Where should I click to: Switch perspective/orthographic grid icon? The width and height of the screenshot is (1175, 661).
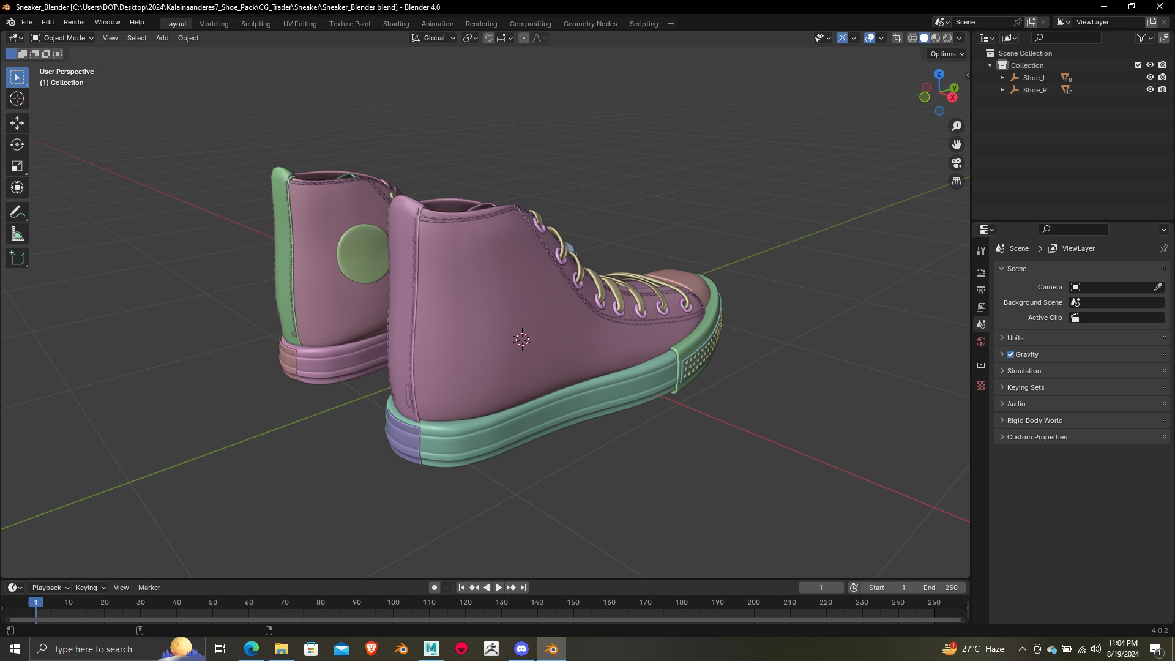[957, 182]
